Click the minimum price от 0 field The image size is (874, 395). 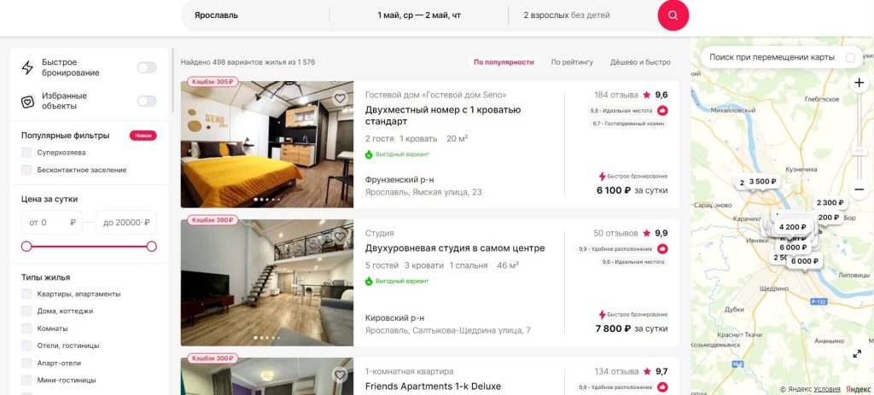pyautogui.click(x=52, y=223)
